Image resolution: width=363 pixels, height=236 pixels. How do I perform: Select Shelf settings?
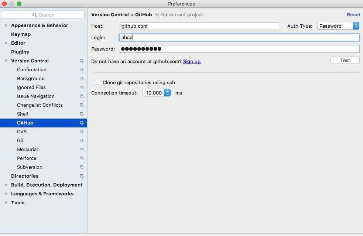[23, 114]
